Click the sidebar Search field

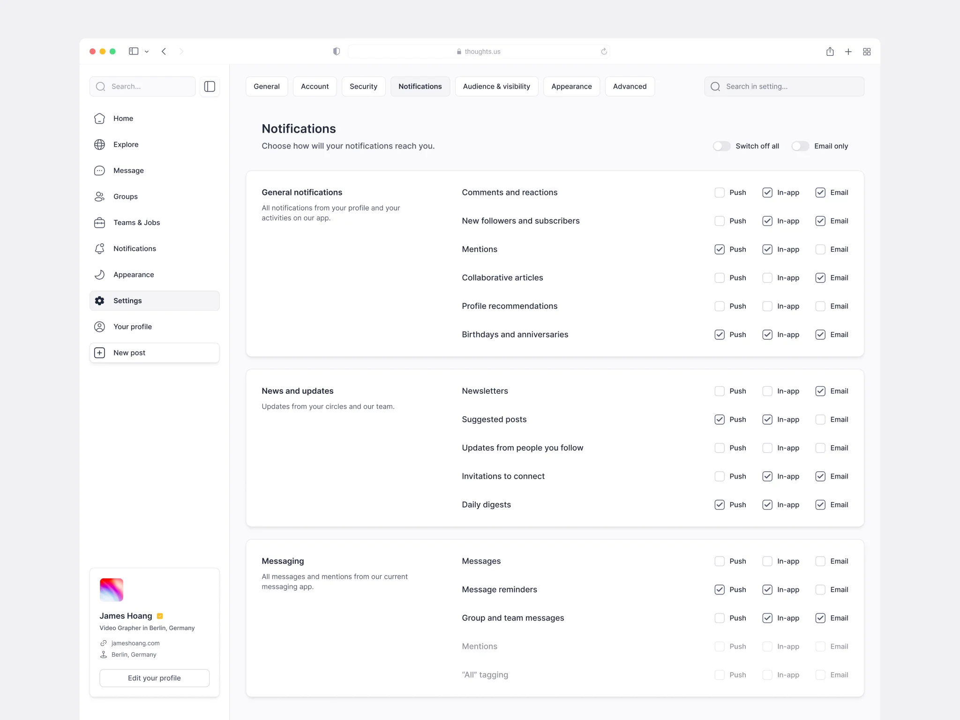pyautogui.click(x=142, y=86)
